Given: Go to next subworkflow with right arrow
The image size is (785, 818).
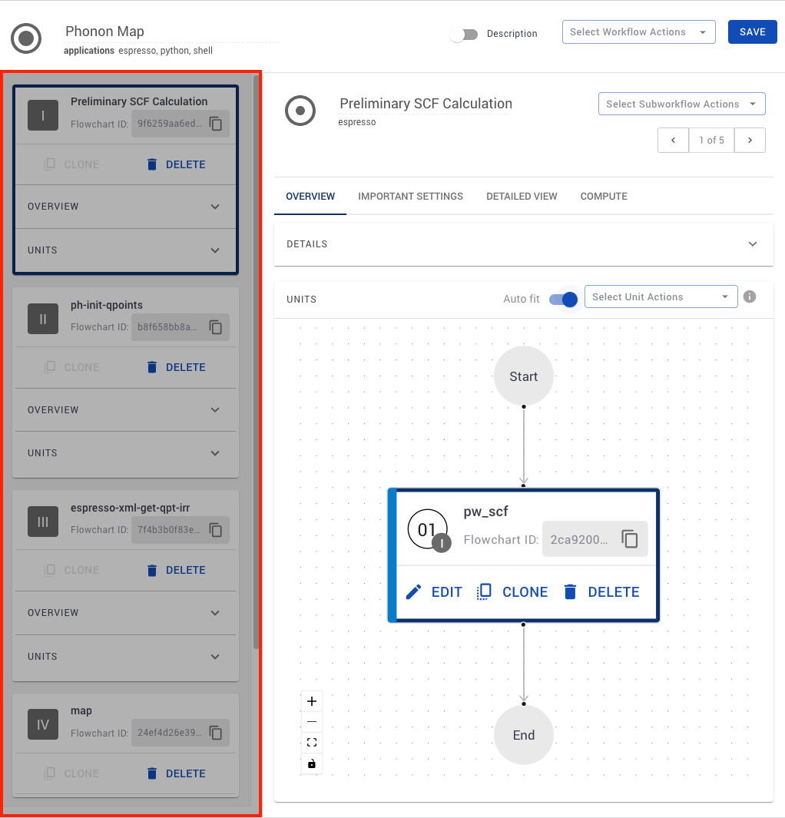Looking at the screenshot, I should (x=750, y=140).
